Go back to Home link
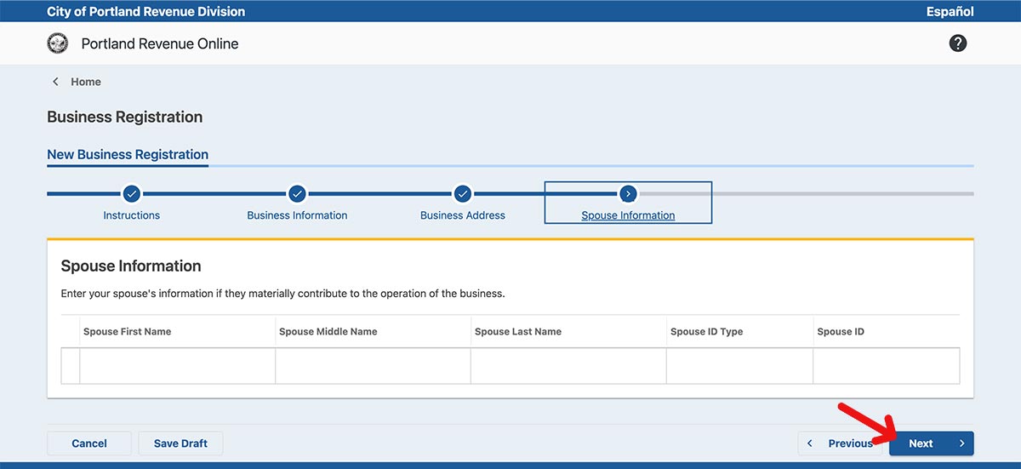This screenshot has height=469, width=1021. tap(86, 82)
